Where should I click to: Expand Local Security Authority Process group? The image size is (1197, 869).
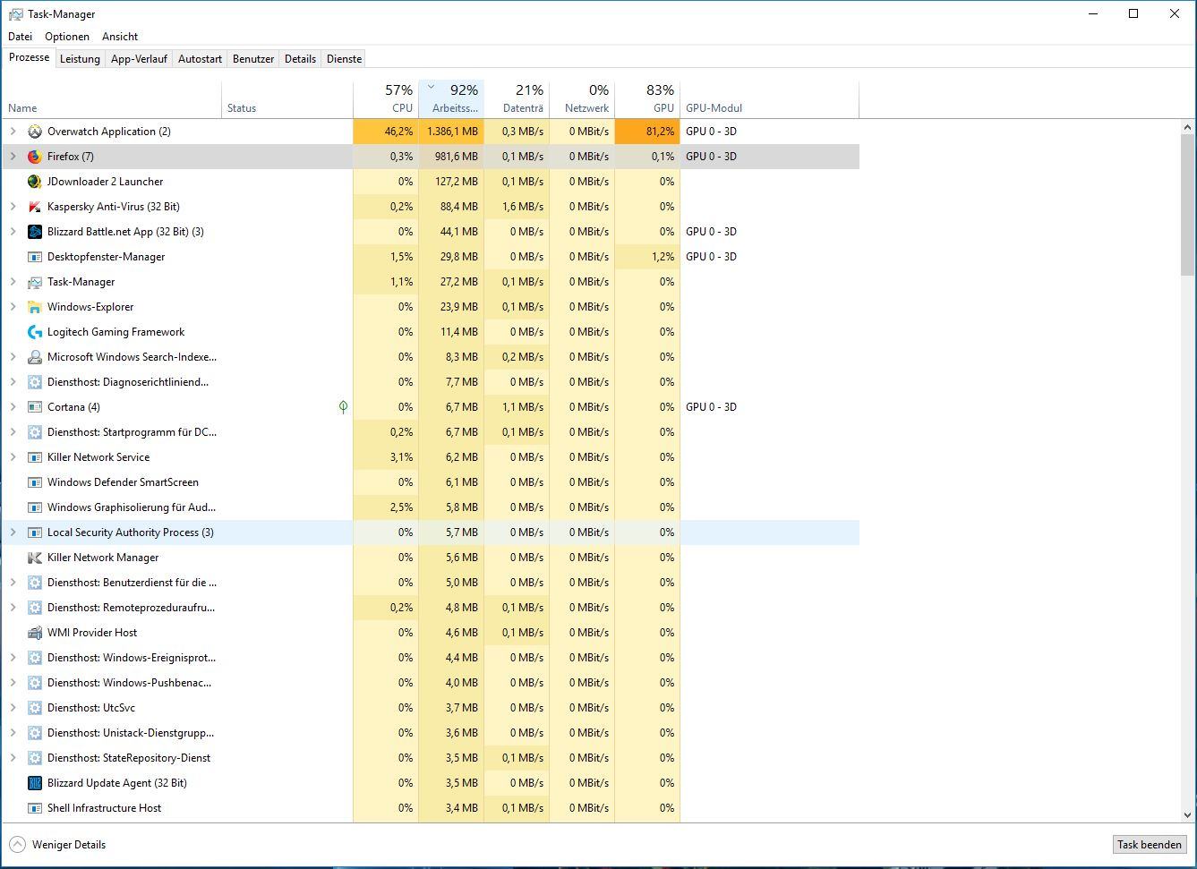[x=13, y=532]
